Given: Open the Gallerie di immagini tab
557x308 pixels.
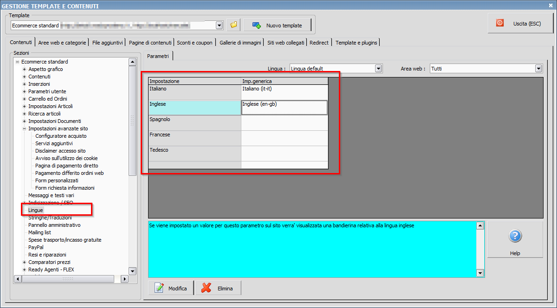Looking at the screenshot, I should (x=240, y=42).
